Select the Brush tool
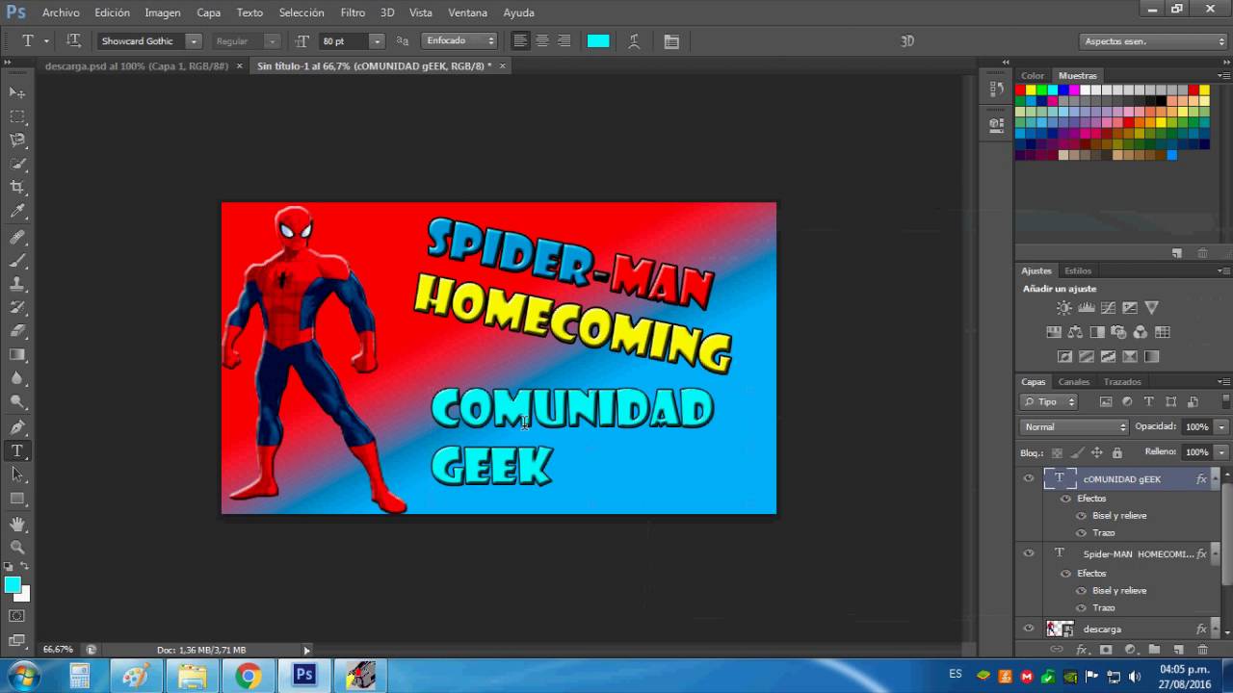The width and height of the screenshot is (1233, 693). coord(17,260)
